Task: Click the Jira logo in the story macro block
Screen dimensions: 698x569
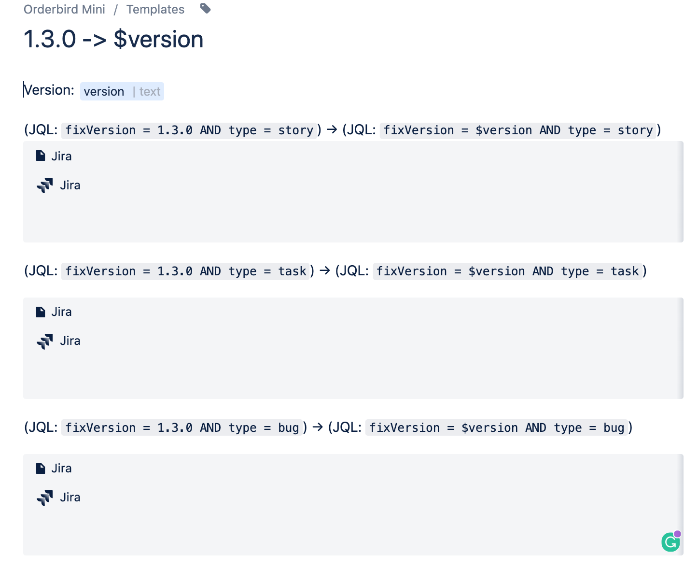Action: coord(45,185)
